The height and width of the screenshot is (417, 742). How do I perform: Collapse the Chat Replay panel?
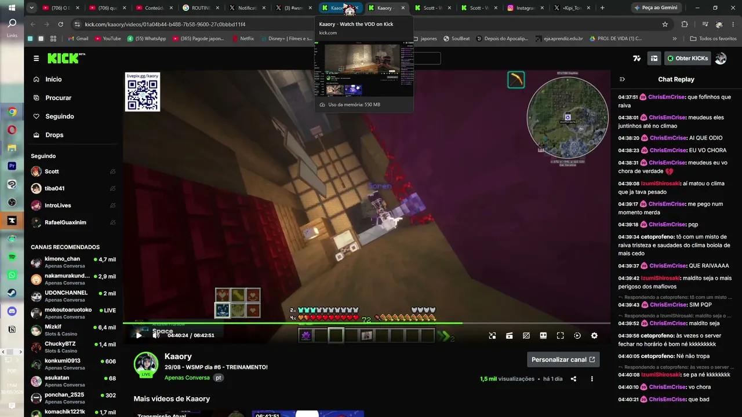click(622, 79)
